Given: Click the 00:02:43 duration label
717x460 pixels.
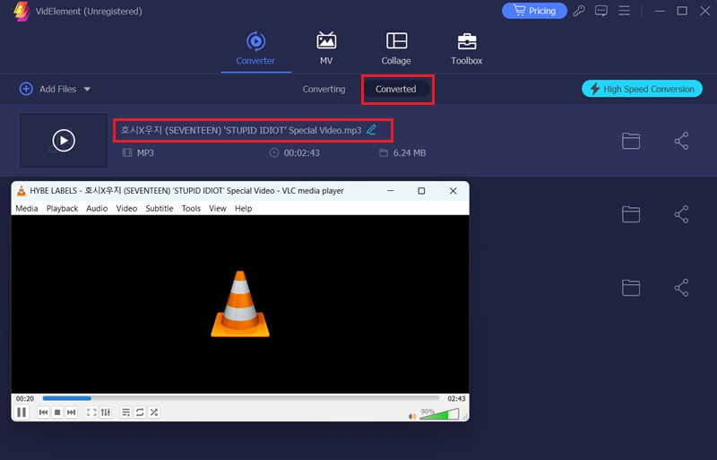Looking at the screenshot, I should click(x=302, y=152).
